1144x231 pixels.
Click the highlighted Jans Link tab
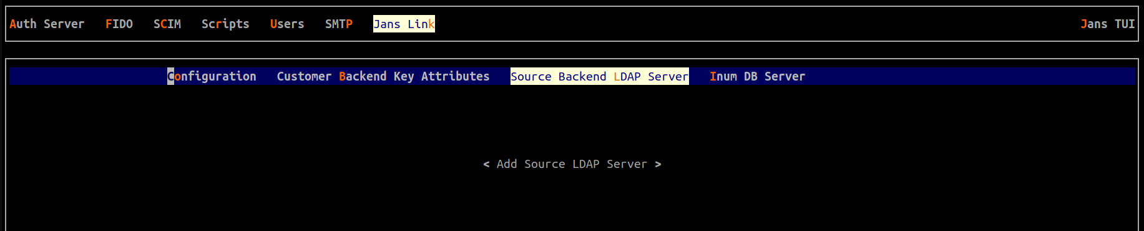click(404, 24)
